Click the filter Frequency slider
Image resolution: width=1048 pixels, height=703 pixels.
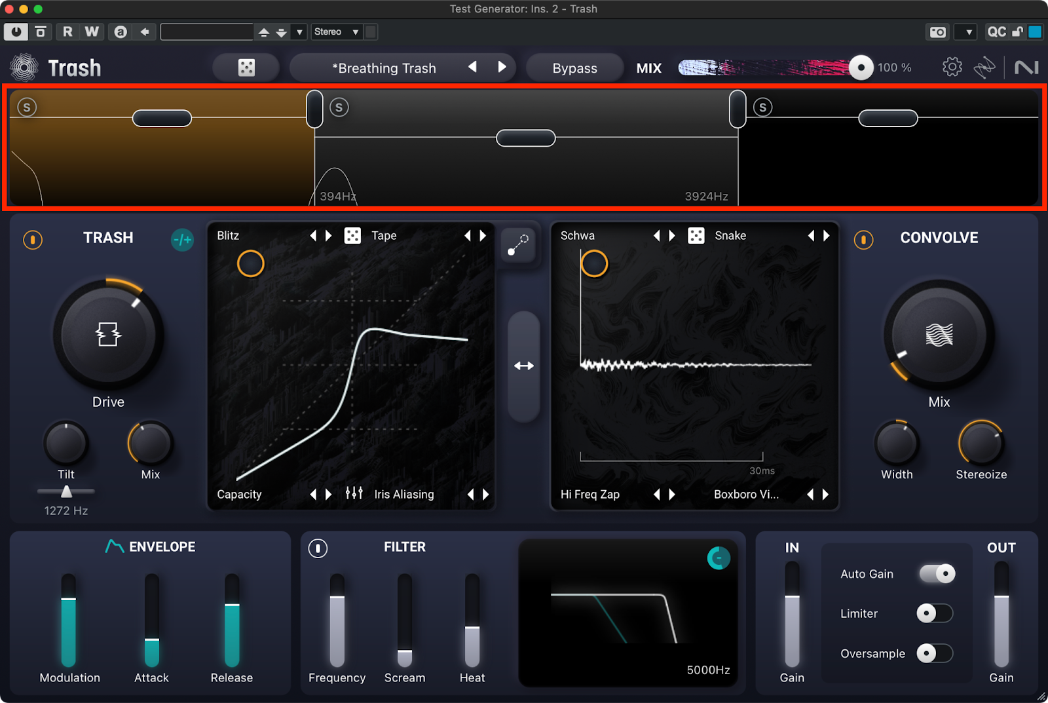pos(337,620)
